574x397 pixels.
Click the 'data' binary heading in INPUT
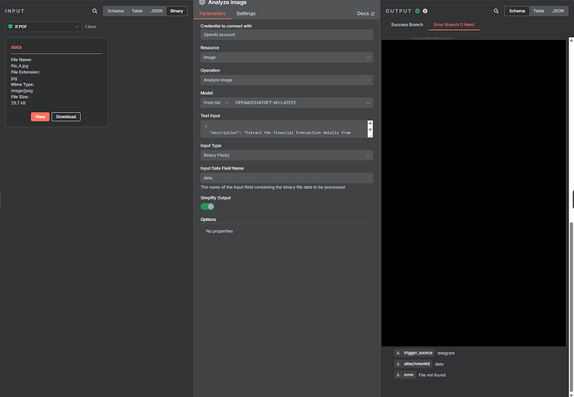point(16,47)
